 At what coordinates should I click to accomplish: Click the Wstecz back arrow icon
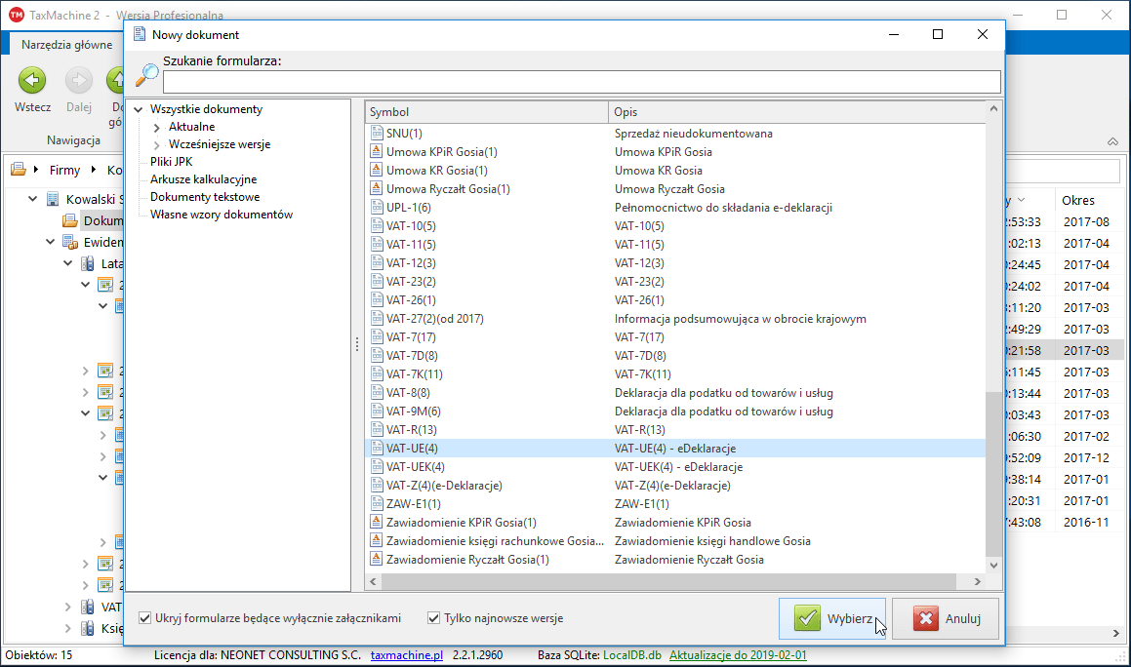point(32,80)
